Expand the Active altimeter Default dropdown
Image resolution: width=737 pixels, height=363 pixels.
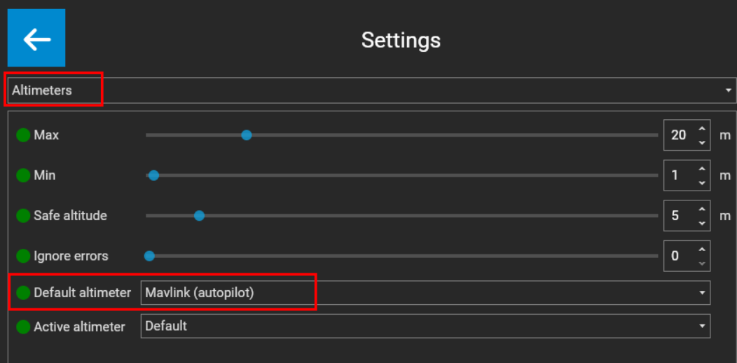click(x=425, y=326)
